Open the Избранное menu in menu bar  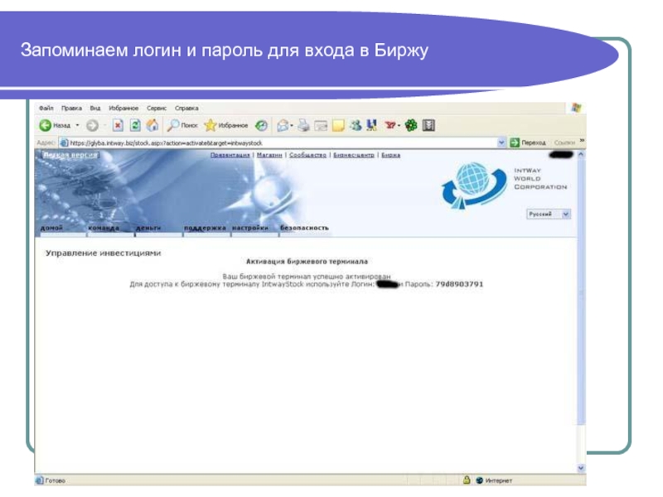tap(123, 108)
